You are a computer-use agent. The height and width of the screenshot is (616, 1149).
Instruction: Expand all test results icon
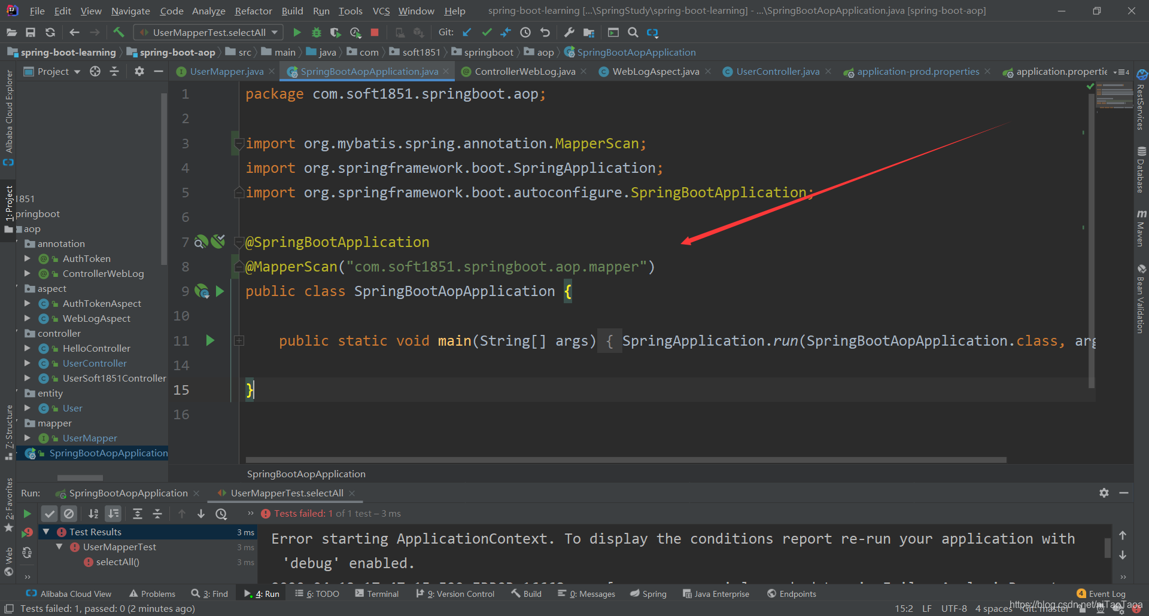coord(138,514)
